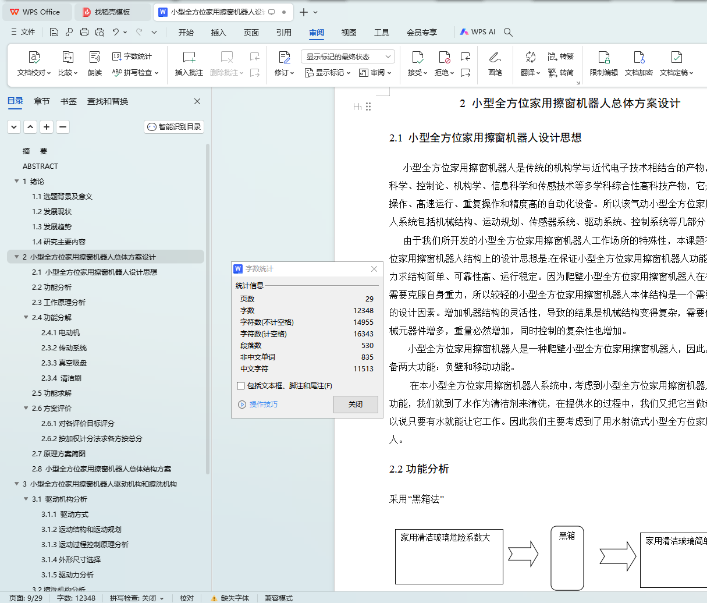Open the 文件 menu

[x=23, y=32]
